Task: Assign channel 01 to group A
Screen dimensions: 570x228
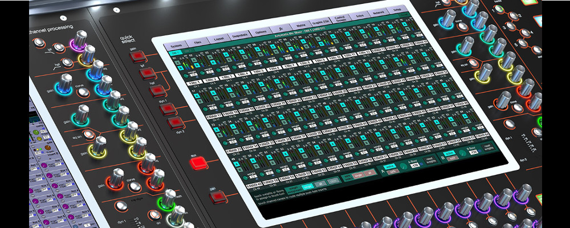Action: click(177, 63)
